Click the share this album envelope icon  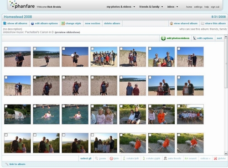(202, 23)
